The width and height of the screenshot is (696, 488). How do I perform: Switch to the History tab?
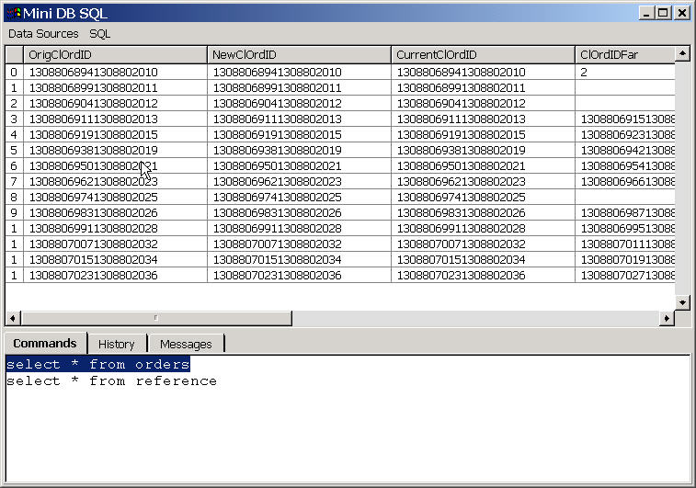tap(117, 344)
